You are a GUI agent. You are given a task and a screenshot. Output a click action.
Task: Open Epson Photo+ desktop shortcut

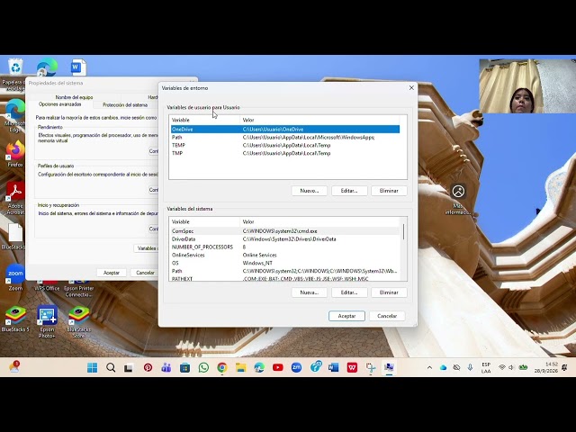pos(47,321)
